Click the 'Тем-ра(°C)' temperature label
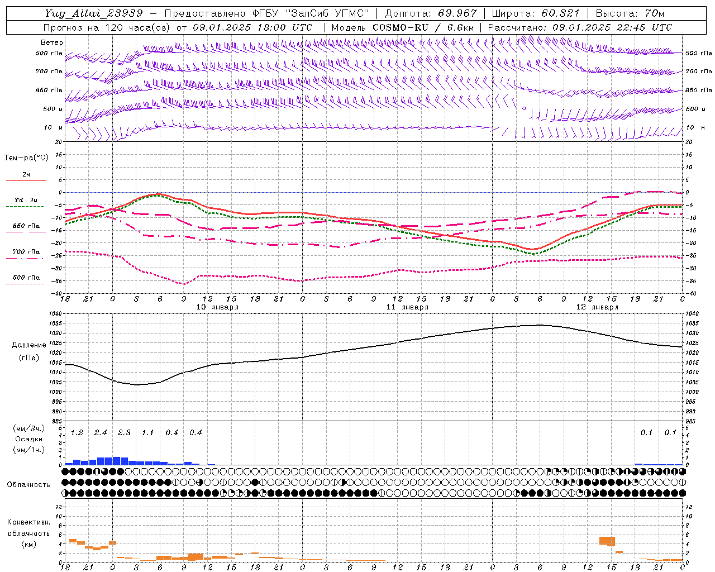This screenshot has height=572, width=715. pyautogui.click(x=26, y=158)
